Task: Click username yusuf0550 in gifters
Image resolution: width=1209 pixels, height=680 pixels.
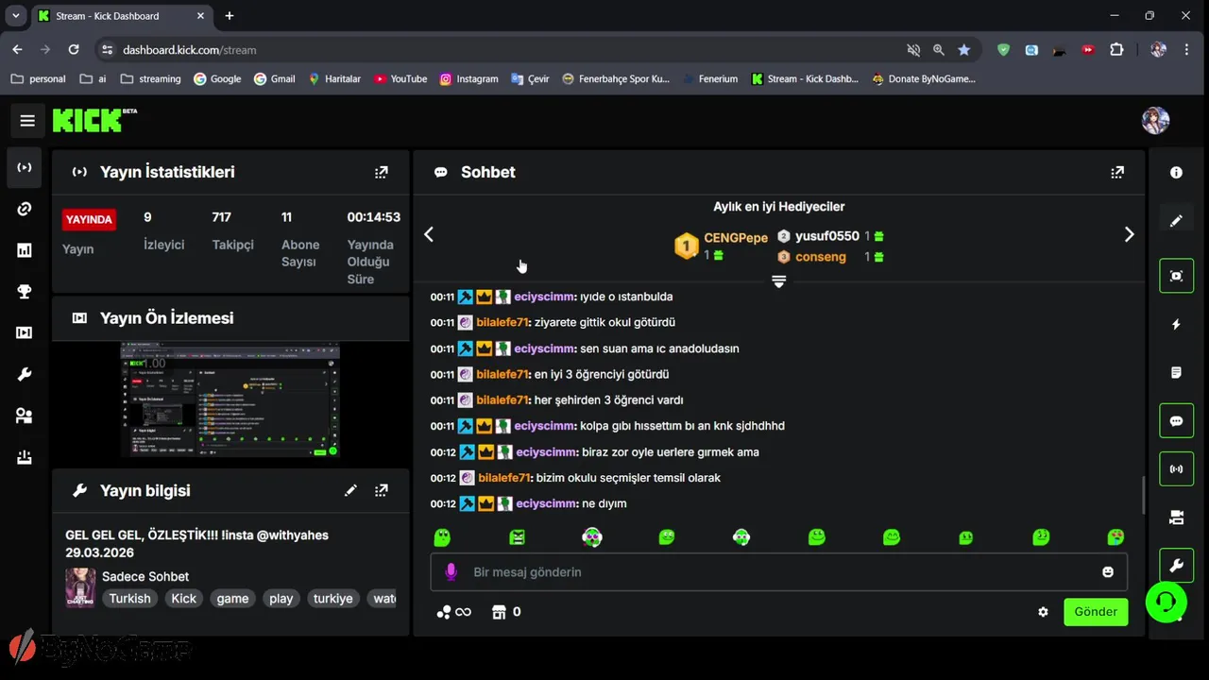Action: pyautogui.click(x=827, y=236)
